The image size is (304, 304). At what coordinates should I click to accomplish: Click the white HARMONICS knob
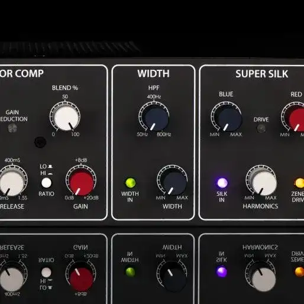pyautogui.click(x=263, y=182)
